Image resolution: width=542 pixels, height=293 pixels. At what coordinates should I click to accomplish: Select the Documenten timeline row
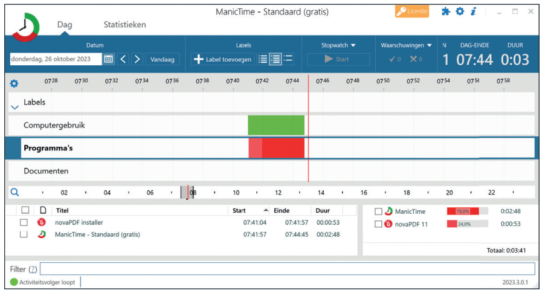(271, 171)
